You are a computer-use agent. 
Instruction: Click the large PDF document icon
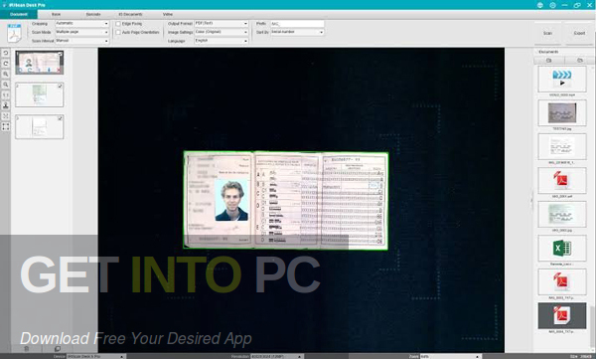point(14,33)
